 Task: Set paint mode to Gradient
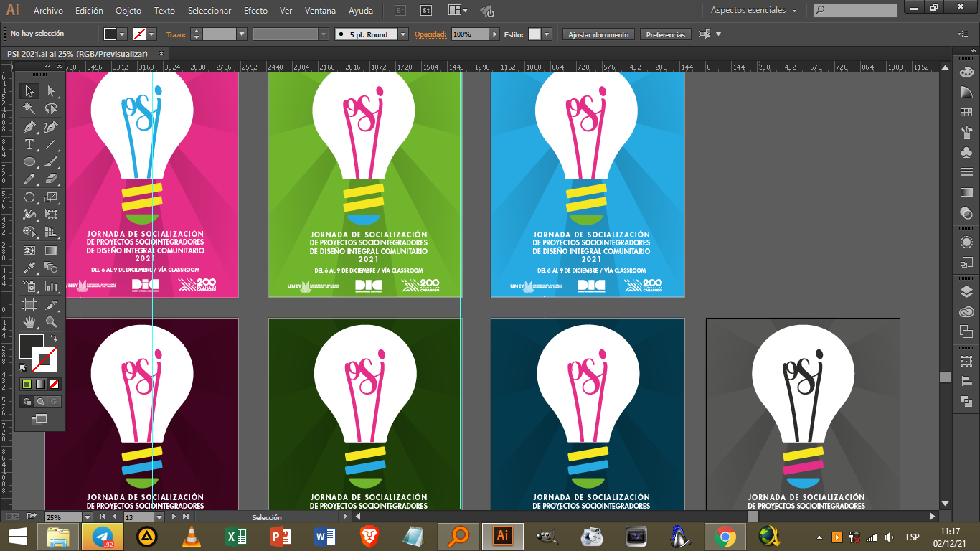41,385
